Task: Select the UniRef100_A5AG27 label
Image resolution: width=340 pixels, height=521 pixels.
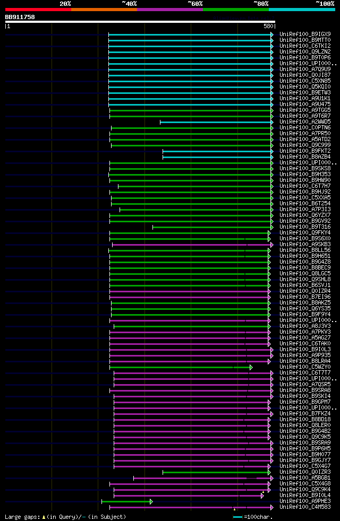Action: [x=305, y=338]
